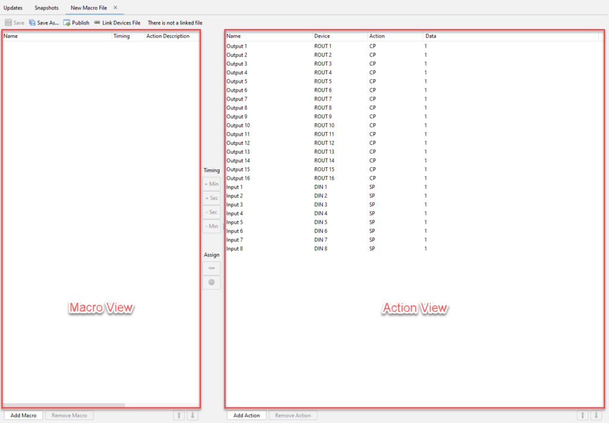The image size is (609, 423).
Task: Click Link Devices File
Action: (117, 23)
